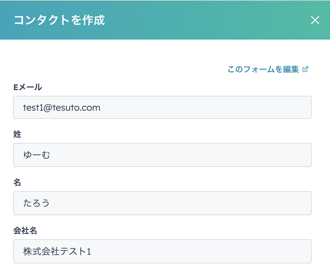Focus the Eメール input field
The height and width of the screenshot is (272, 330).
[x=162, y=108]
